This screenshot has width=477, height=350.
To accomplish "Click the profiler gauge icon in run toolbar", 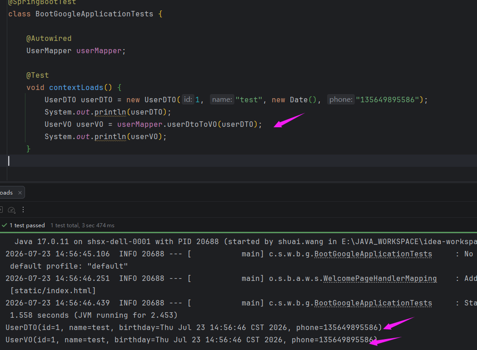I will (x=11, y=210).
